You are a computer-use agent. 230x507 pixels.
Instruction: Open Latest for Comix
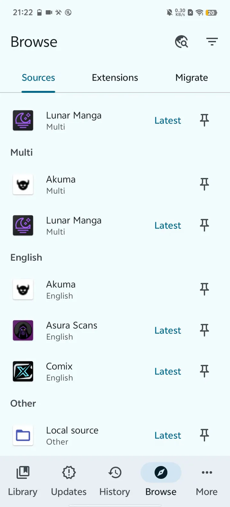(x=168, y=371)
